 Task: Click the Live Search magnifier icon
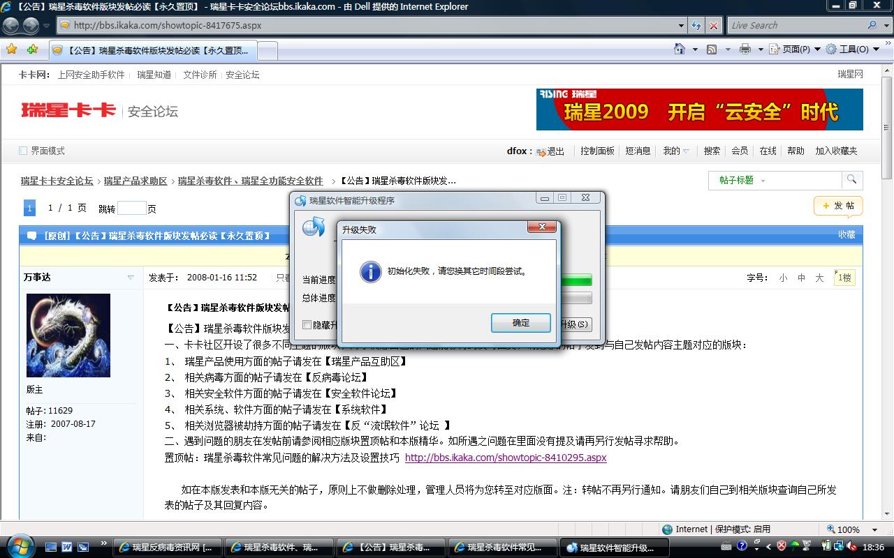(872, 25)
